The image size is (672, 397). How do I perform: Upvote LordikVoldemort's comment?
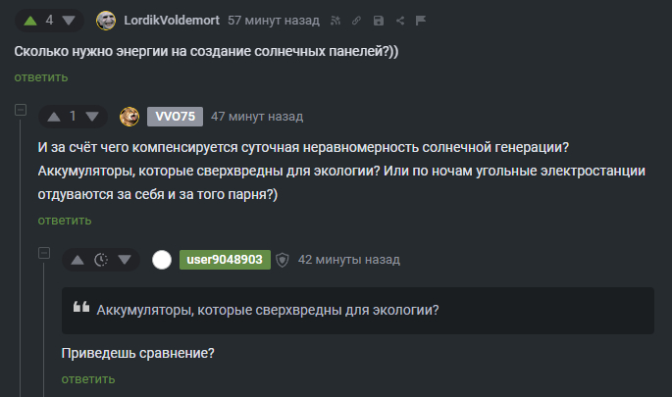(30, 21)
